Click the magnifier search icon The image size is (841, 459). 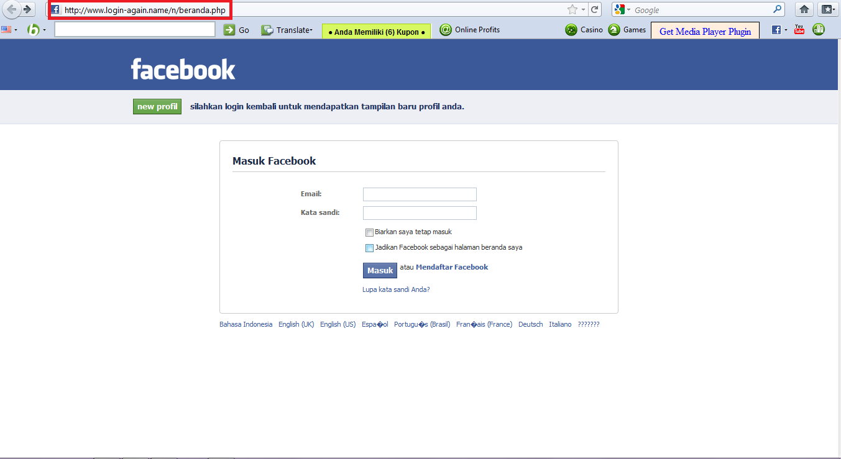(x=778, y=9)
